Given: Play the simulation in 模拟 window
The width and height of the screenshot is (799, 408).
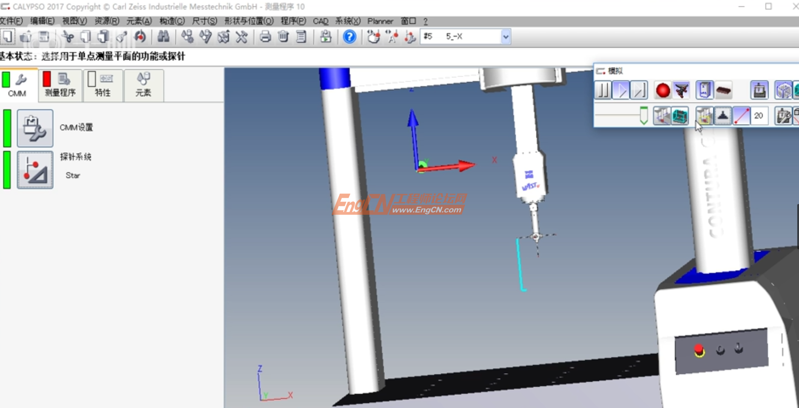Looking at the screenshot, I should tap(621, 90).
